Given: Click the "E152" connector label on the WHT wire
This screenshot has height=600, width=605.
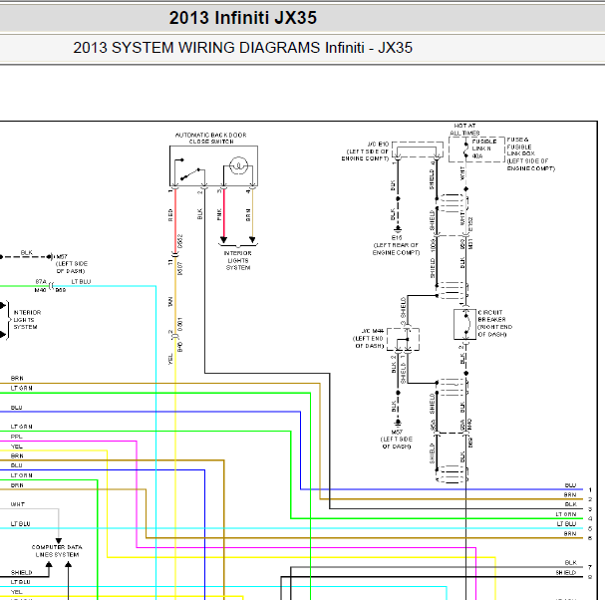Looking at the screenshot, I should (x=470, y=224).
